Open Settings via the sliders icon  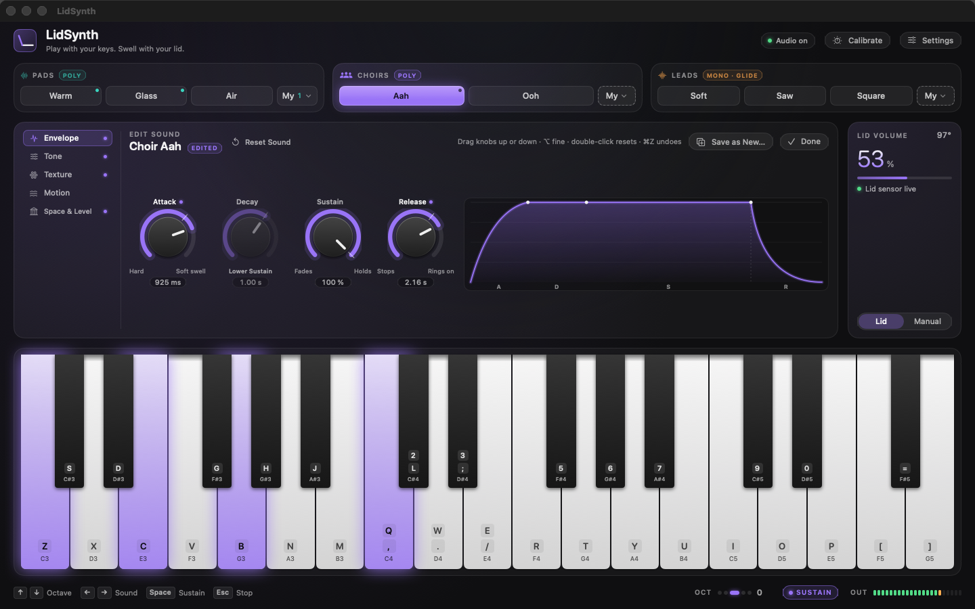pyautogui.click(x=912, y=41)
